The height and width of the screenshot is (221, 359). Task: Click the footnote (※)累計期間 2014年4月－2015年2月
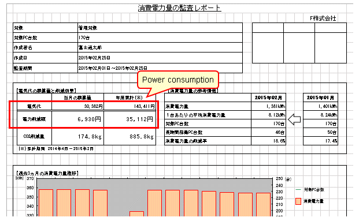[56, 149]
